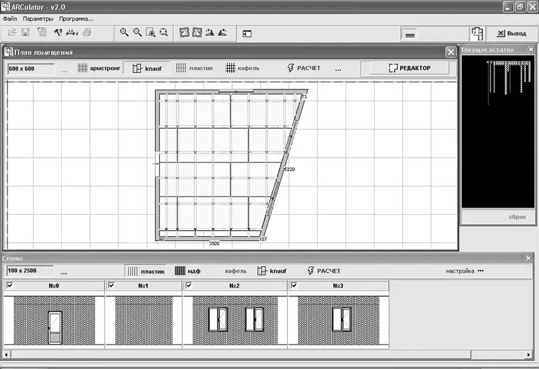Click the black remnants preview area
This screenshot has width=539, height=369.
[x=498, y=131]
